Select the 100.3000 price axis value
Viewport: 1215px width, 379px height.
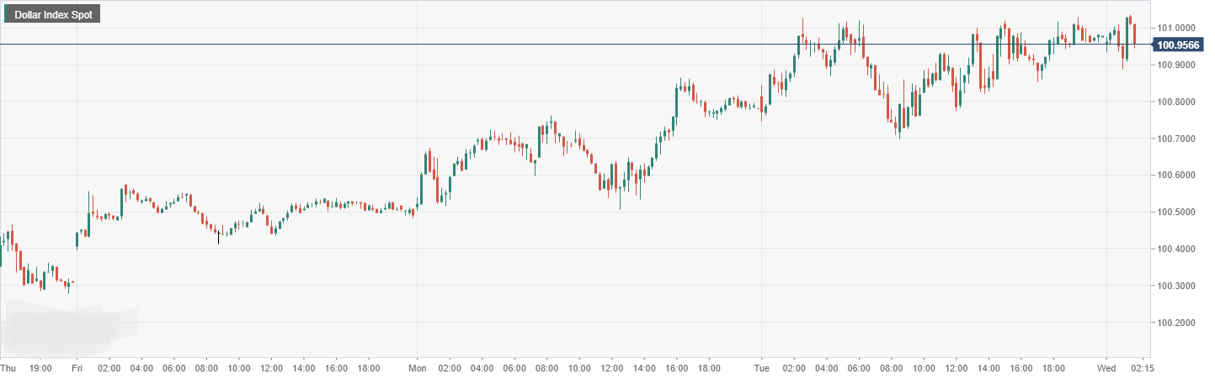point(1177,287)
